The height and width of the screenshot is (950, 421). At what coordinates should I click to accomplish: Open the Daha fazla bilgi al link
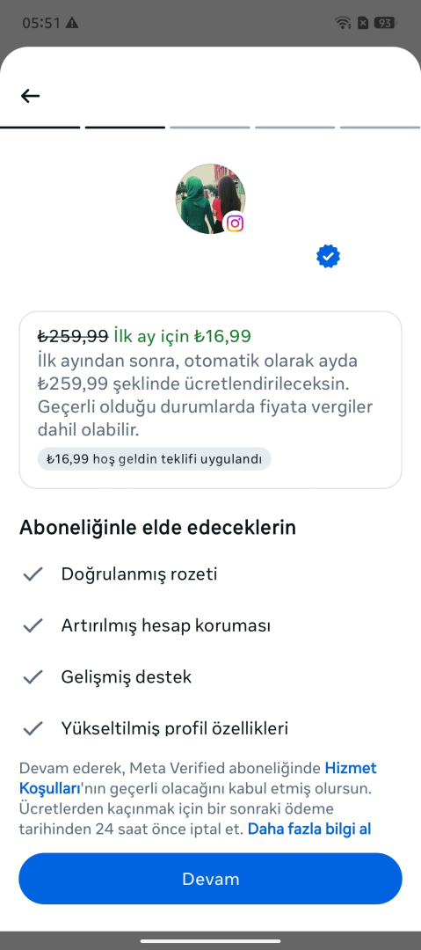click(308, 829)
